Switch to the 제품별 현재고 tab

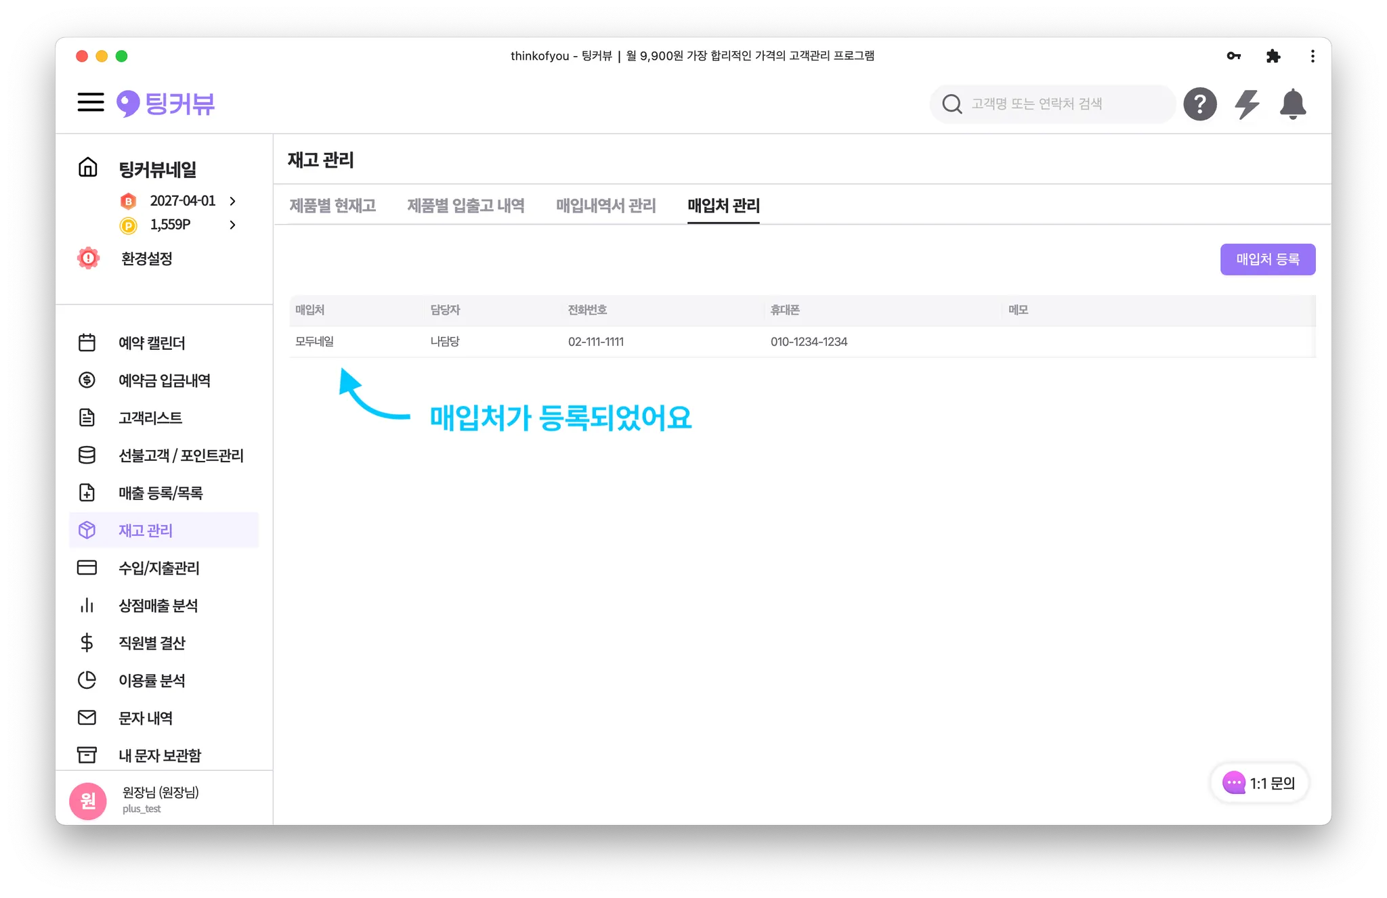(333, 206)
